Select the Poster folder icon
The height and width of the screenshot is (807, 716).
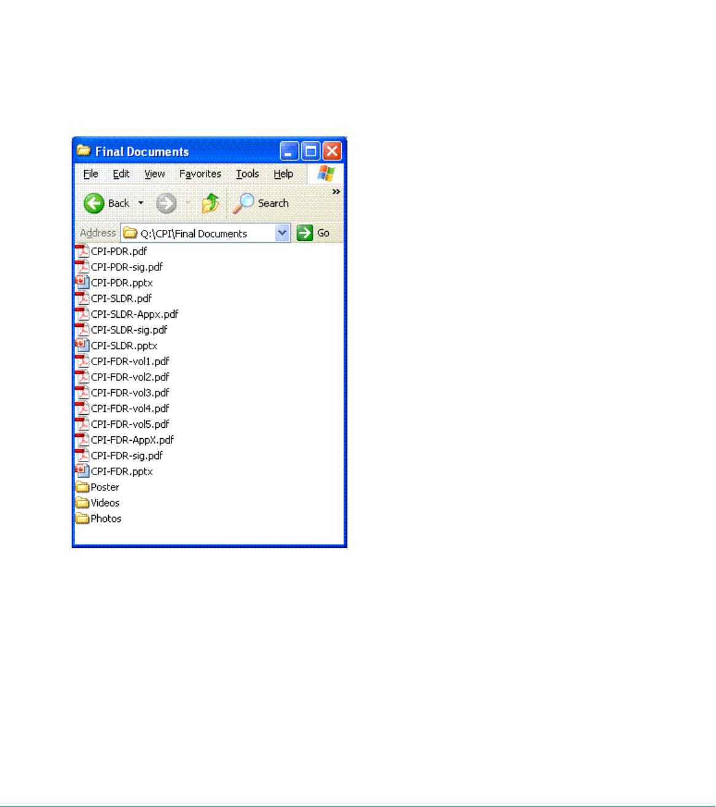[x=82, y=487]
